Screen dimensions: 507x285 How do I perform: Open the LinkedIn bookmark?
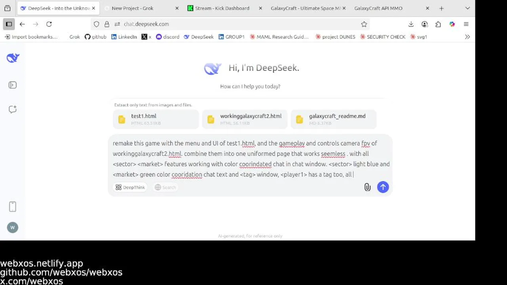pyautogui.click(x=124, y=37)
